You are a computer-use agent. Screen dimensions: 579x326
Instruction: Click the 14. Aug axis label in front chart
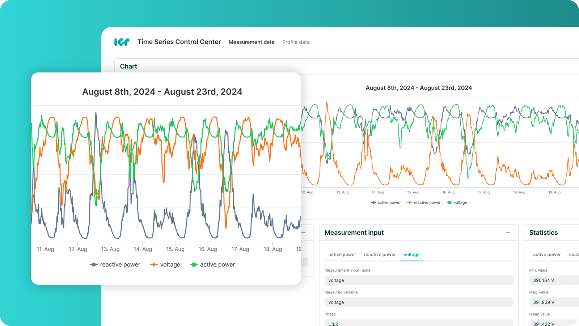click(x=143, y=249)
